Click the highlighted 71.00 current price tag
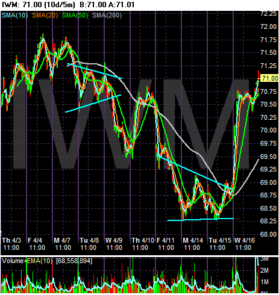Image resolution: width=279 pixels, height=295 pixels. click(269, 78)
